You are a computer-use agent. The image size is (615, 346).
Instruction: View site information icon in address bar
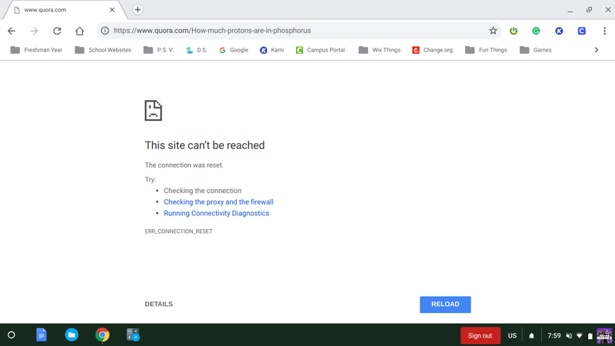(104, 31)
